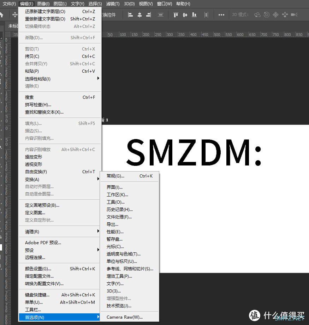Expand 选择性粘贴 submenu arrow
The height and width of the screenshot is (325, 309).
point(98,78)
